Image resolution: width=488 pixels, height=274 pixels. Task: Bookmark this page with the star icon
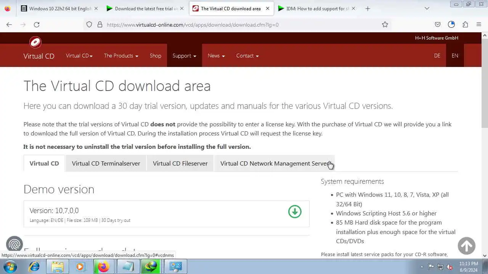pos(385,24)
